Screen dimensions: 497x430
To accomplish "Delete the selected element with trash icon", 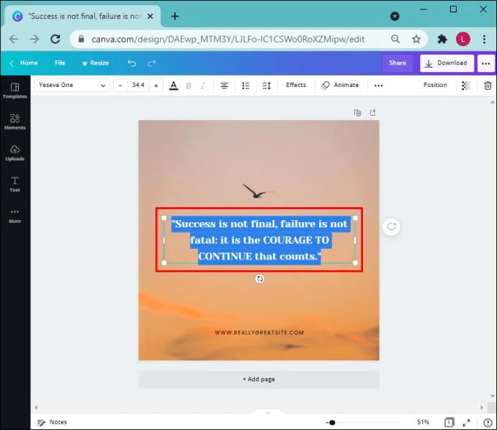I will click(x=488, y=86).
